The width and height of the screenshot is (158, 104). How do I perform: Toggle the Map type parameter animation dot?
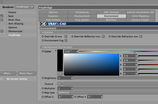43,92
